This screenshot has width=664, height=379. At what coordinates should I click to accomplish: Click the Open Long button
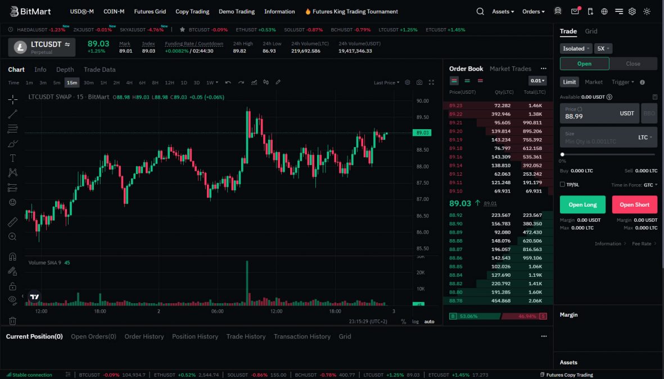pos(582,204)
